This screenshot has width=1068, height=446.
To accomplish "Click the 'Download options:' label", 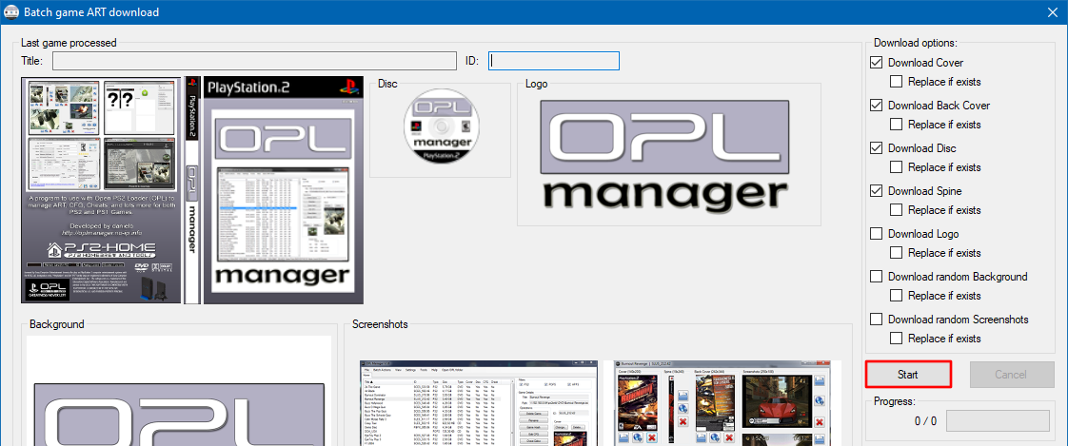I will coord(916,43).
